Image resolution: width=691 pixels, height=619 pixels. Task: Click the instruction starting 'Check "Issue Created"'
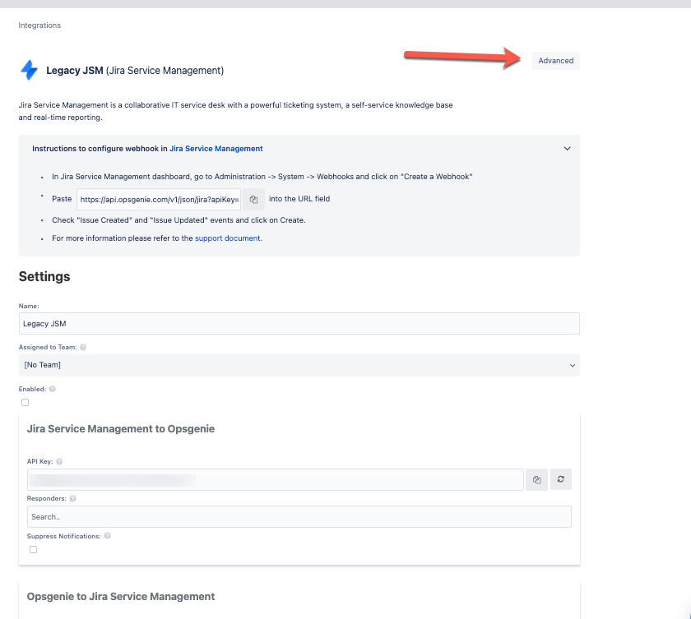pos(179,220)
